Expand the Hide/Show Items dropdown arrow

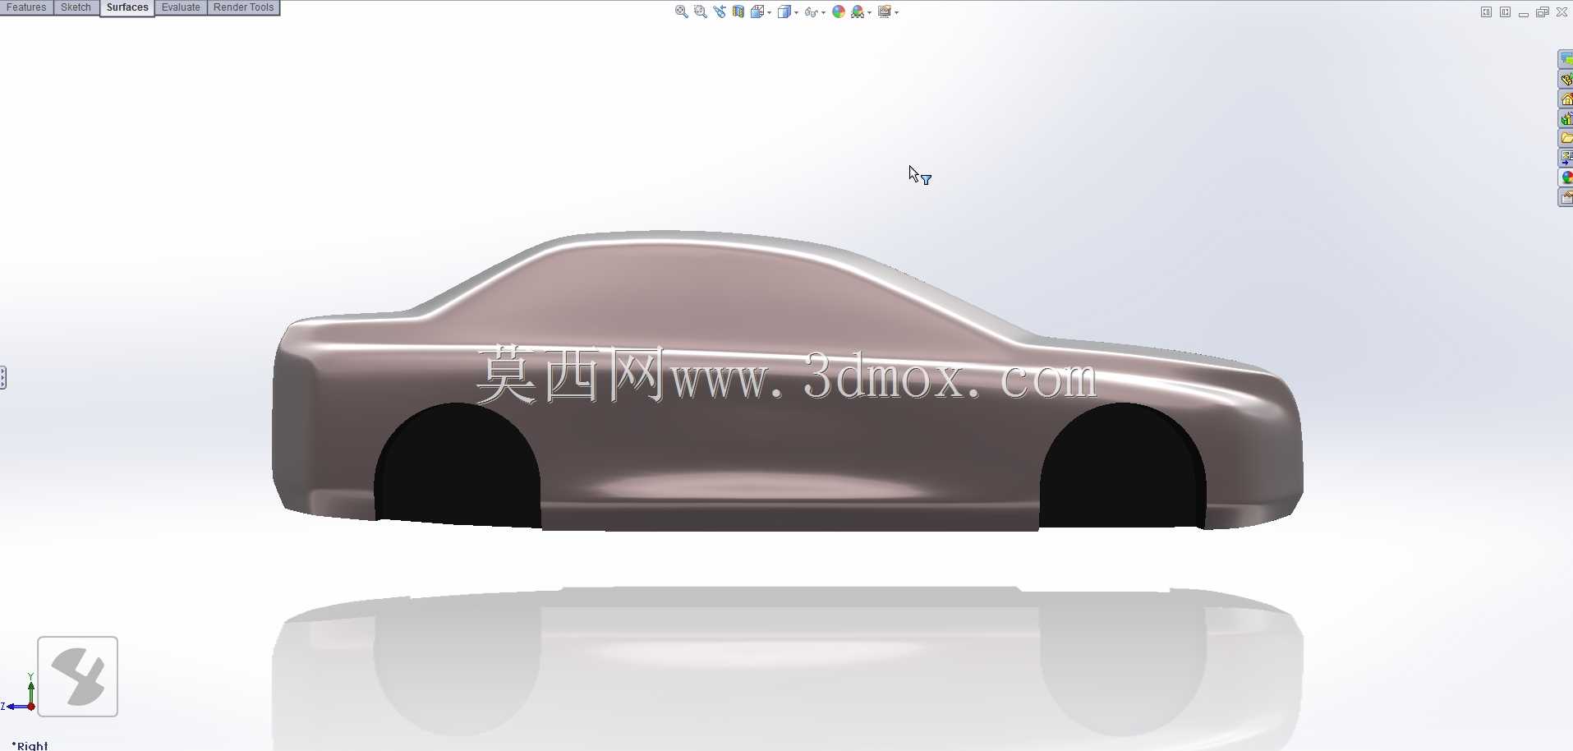[x=823, y=12]
